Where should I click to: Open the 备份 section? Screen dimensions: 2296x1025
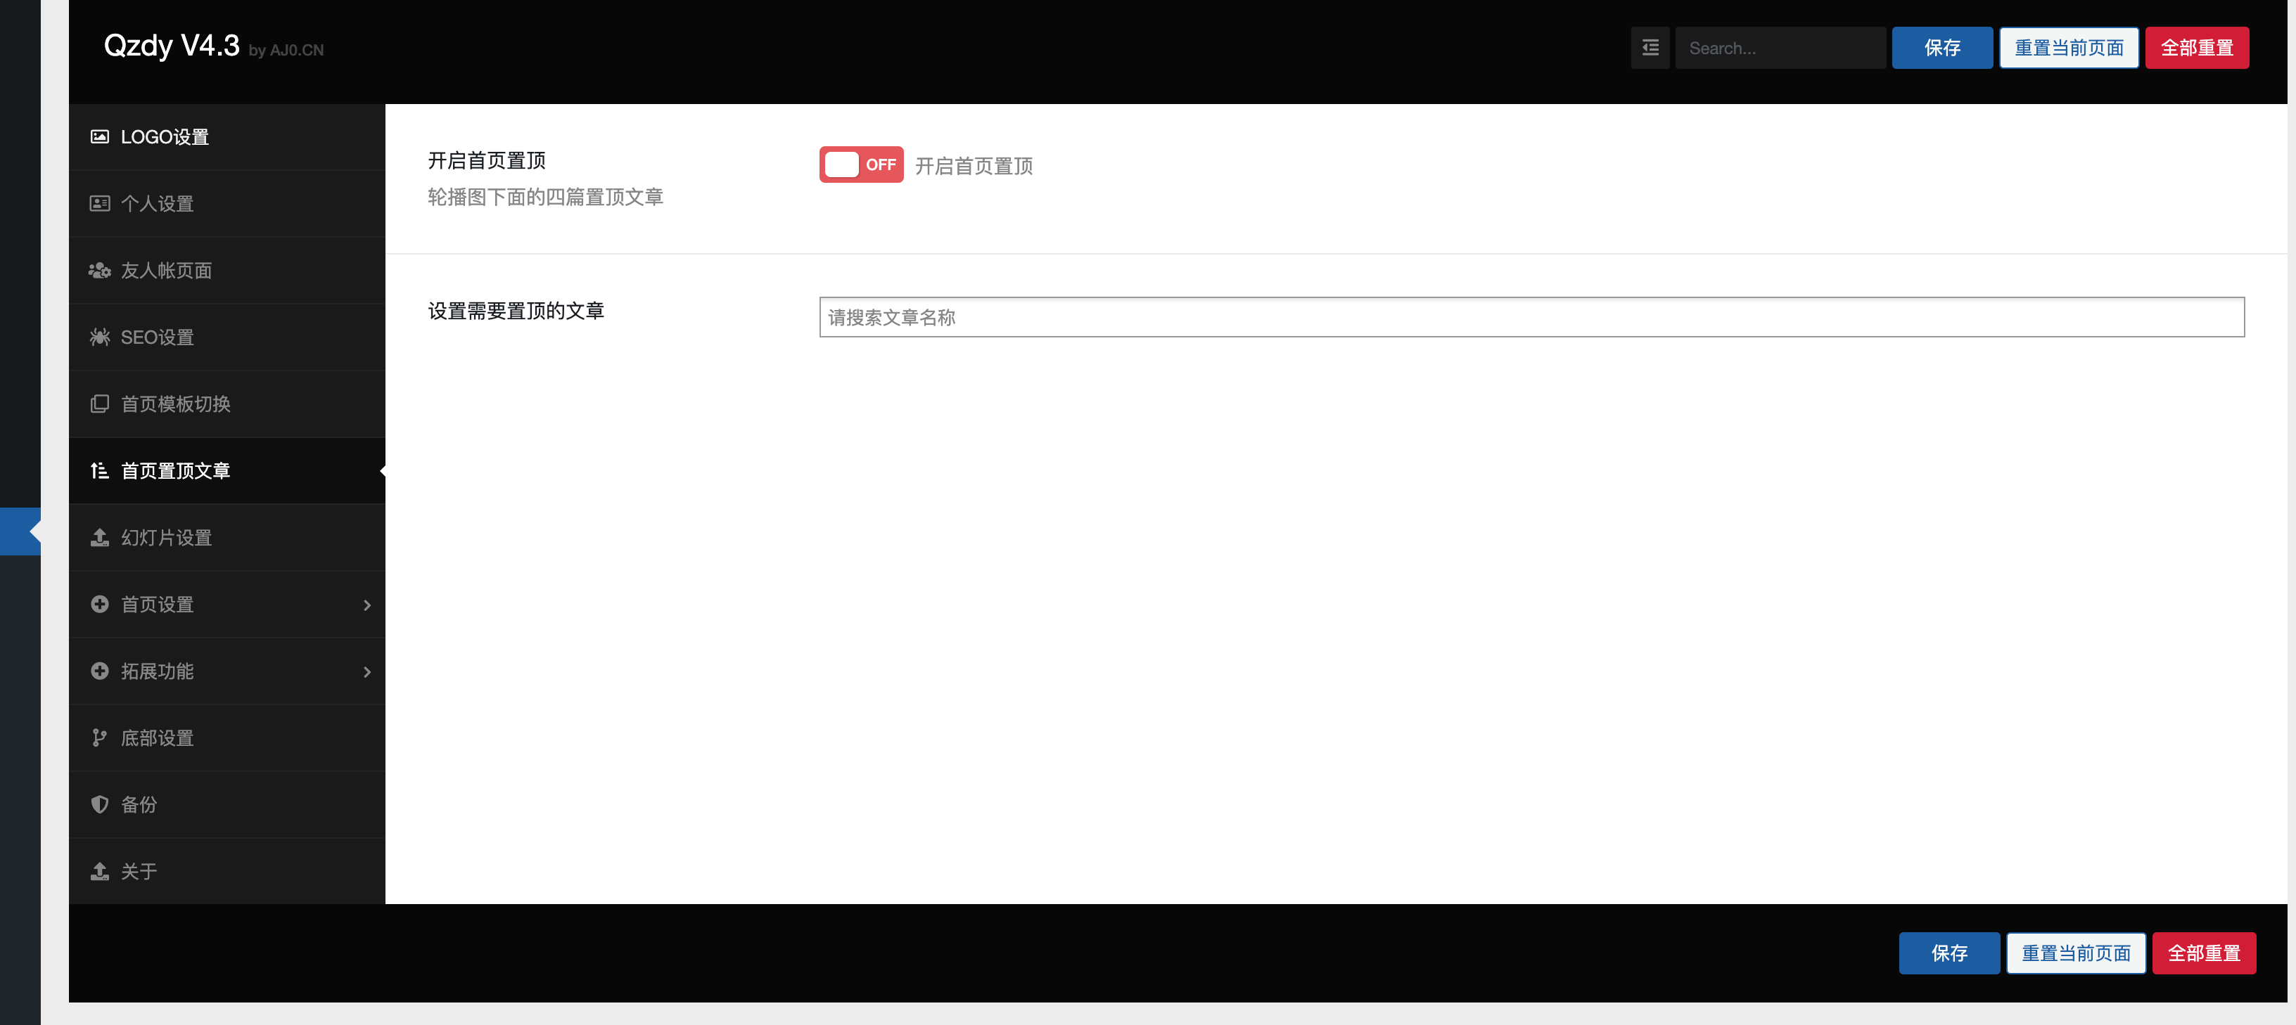227,805
